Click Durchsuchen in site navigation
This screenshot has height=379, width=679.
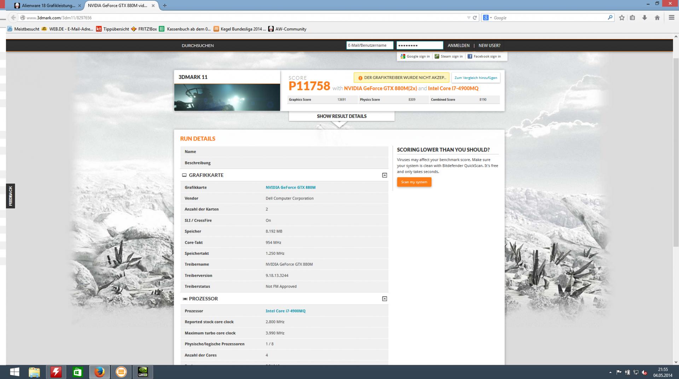tap(198, 45)
